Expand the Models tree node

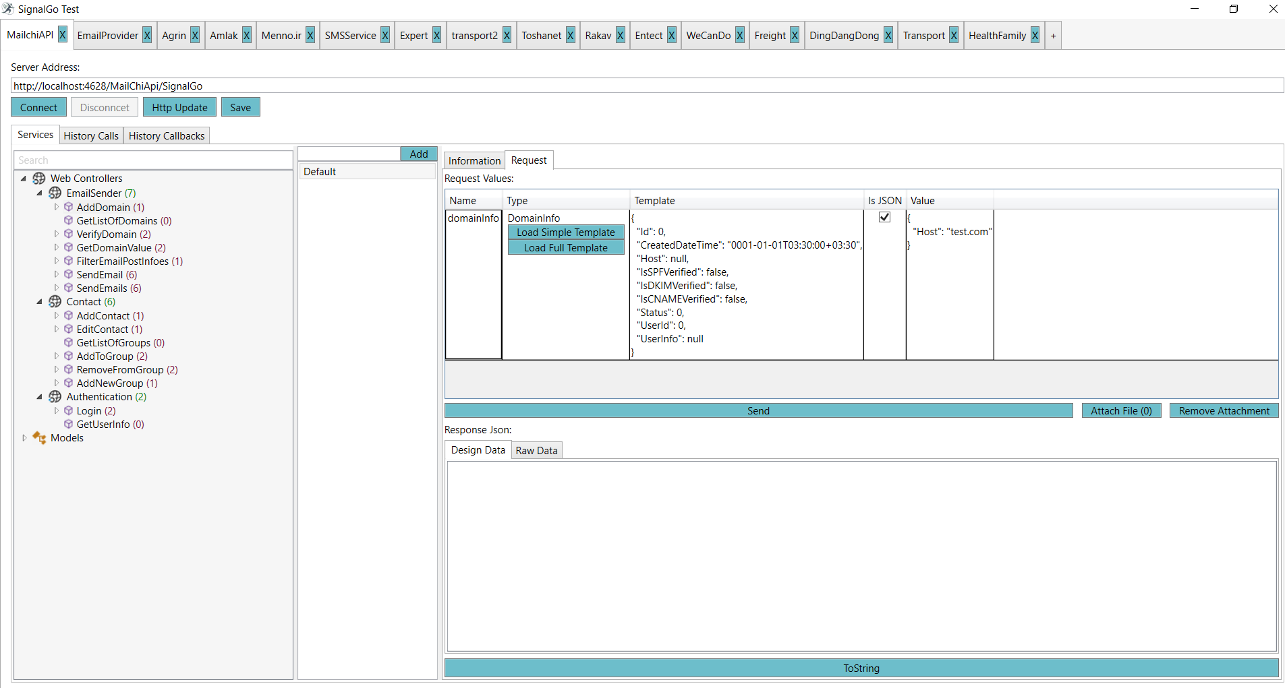point(24,438)
